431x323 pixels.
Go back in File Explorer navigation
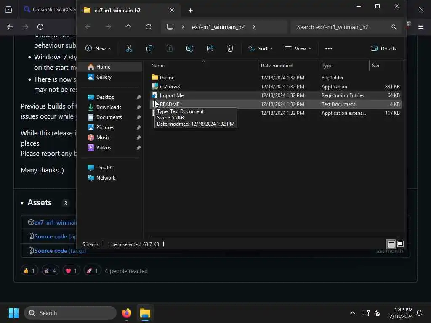coord(88,27)
